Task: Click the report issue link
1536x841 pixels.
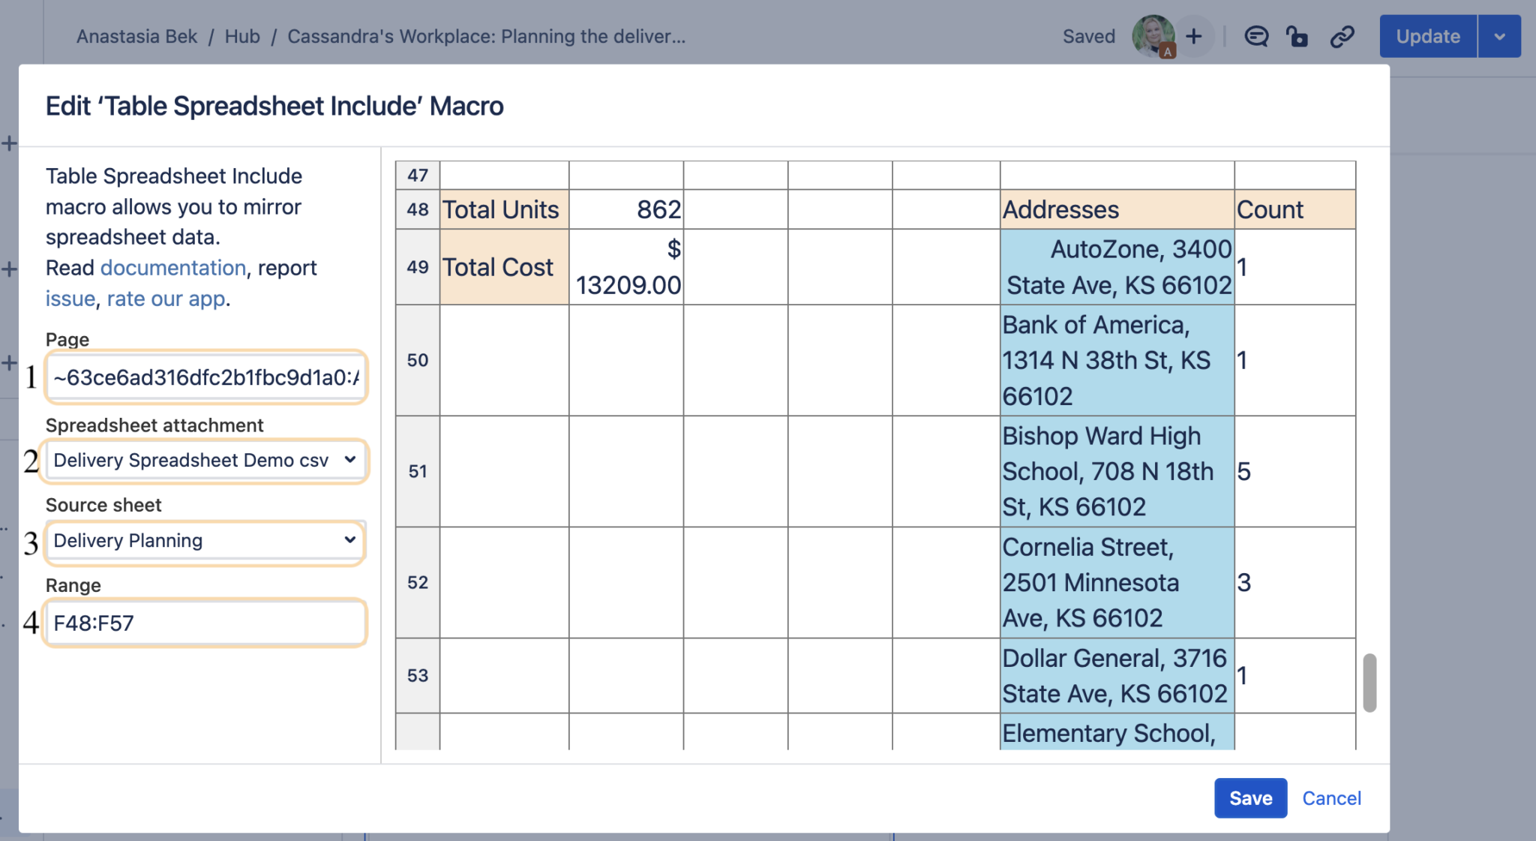Action: pyautogui.click(x=70, y=298)
